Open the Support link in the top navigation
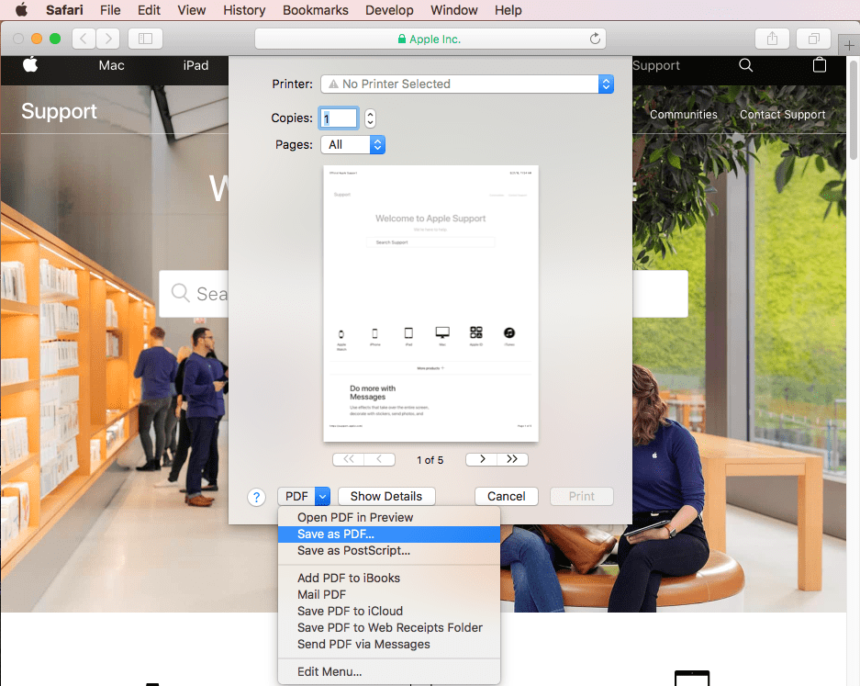The width and height of the screenshot is (860, 686). click(x=656, y=65)
